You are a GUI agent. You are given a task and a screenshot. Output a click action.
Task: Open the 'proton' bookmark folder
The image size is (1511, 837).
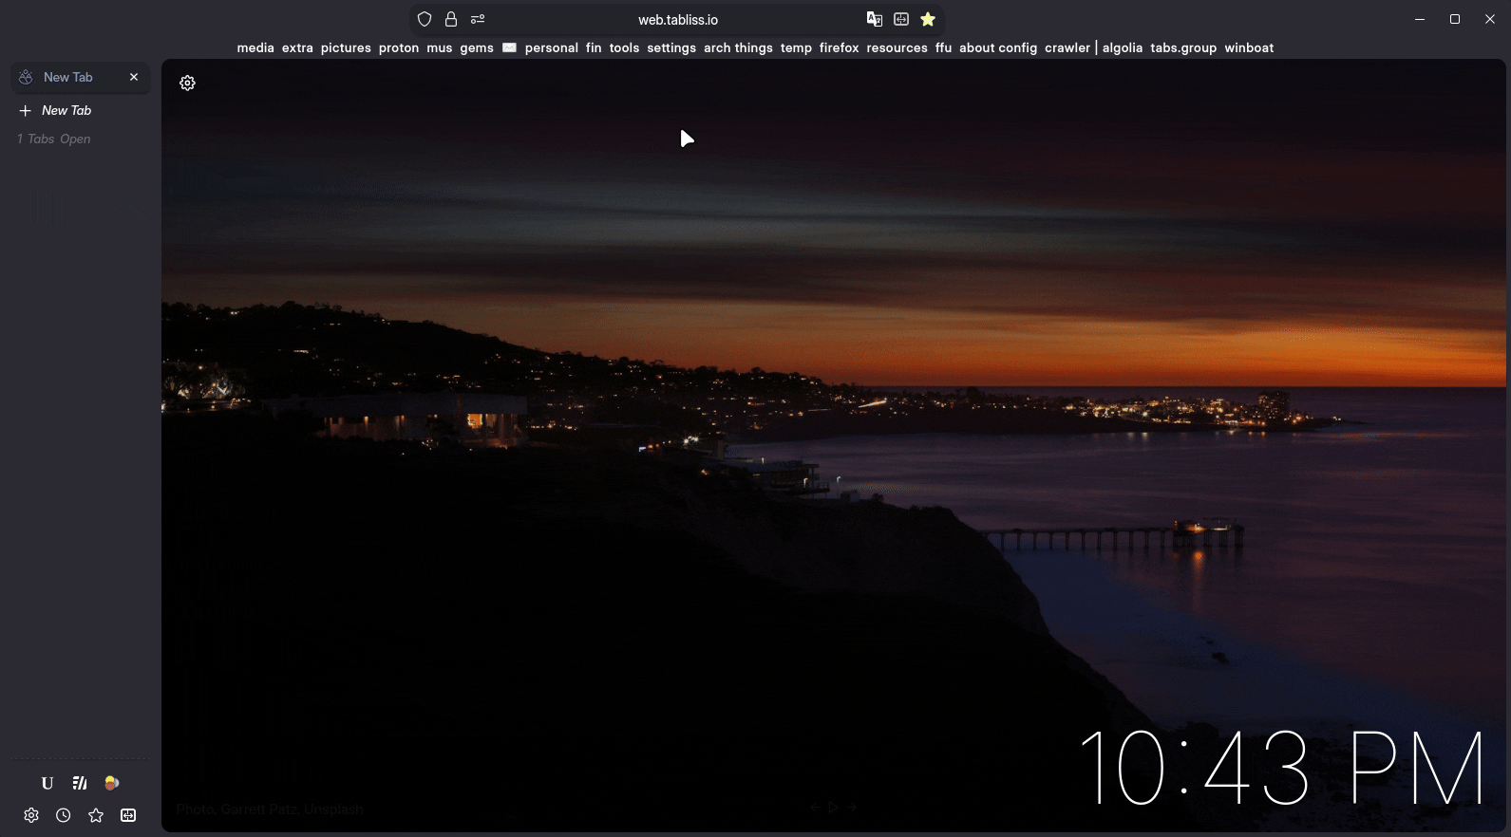[399, 47]
